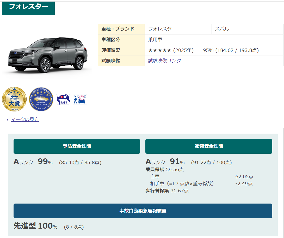Click the 試験映像 header cell

coord(121,61)
